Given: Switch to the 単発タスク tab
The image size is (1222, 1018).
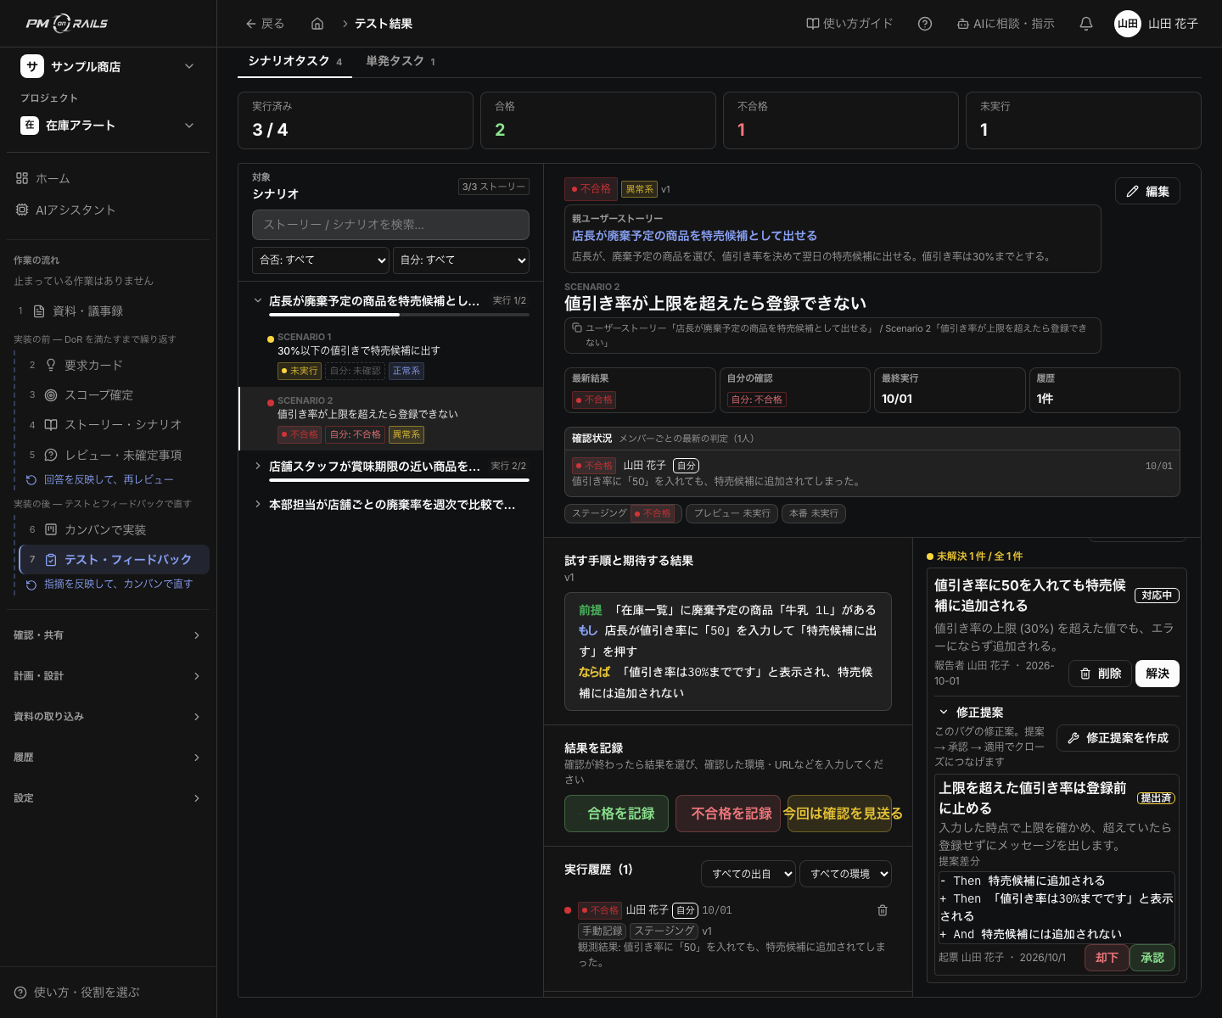Looking at the screenshot, I should tap(401, 61).
